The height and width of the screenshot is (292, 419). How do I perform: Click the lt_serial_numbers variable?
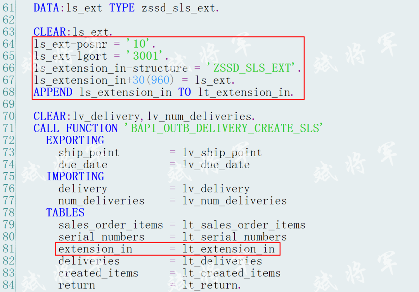click(235, 237)
